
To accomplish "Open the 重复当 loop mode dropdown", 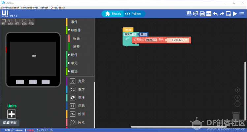I will click(x=130, y=34).
